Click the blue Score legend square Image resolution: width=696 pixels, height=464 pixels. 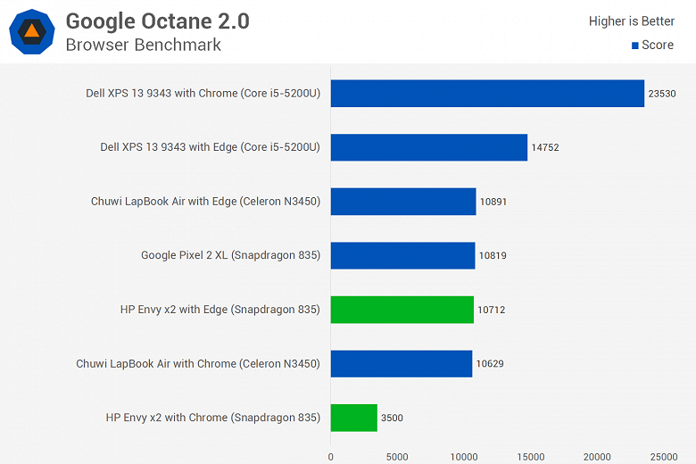coord(635,46)
